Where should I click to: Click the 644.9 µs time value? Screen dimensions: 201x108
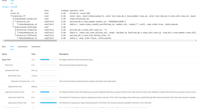click(34, 87)
